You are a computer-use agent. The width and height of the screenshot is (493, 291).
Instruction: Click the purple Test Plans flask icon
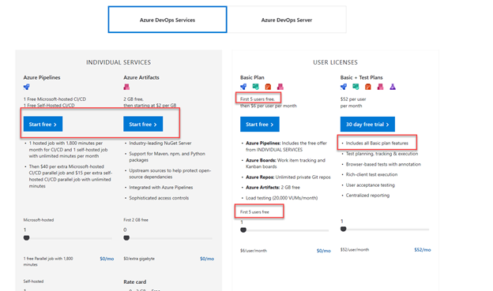(393, 87)
